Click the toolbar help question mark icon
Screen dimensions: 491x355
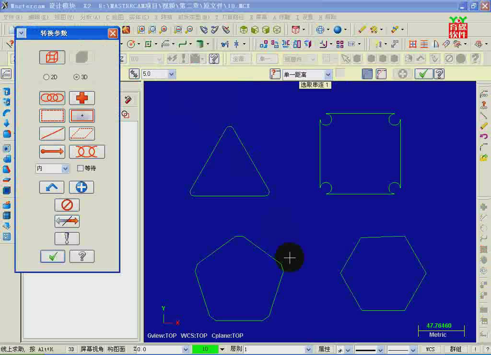pos(214,59)
